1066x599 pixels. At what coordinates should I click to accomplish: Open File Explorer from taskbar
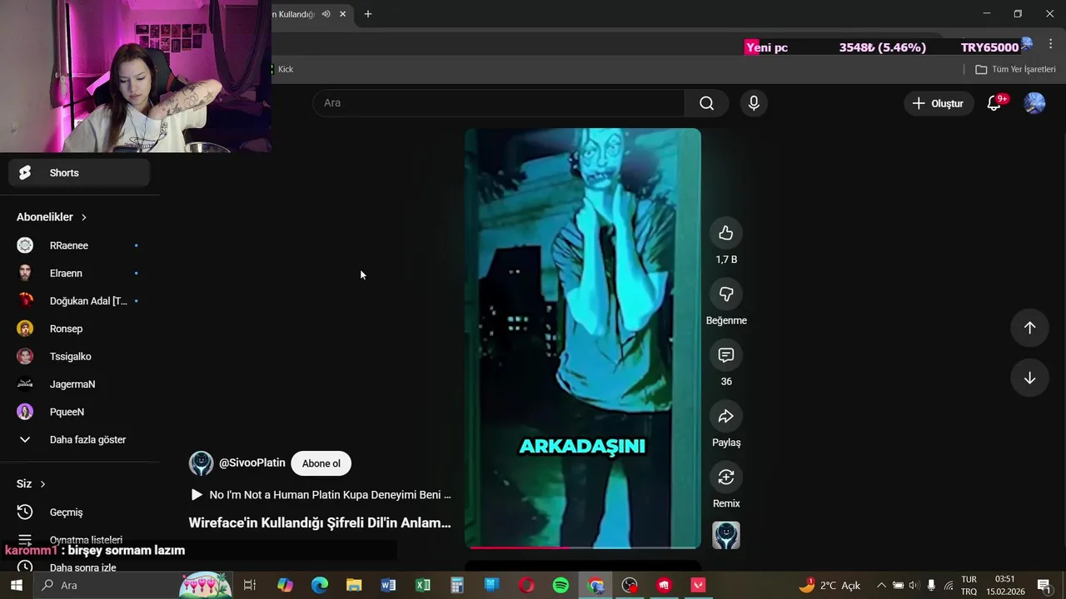coord(354,585)
